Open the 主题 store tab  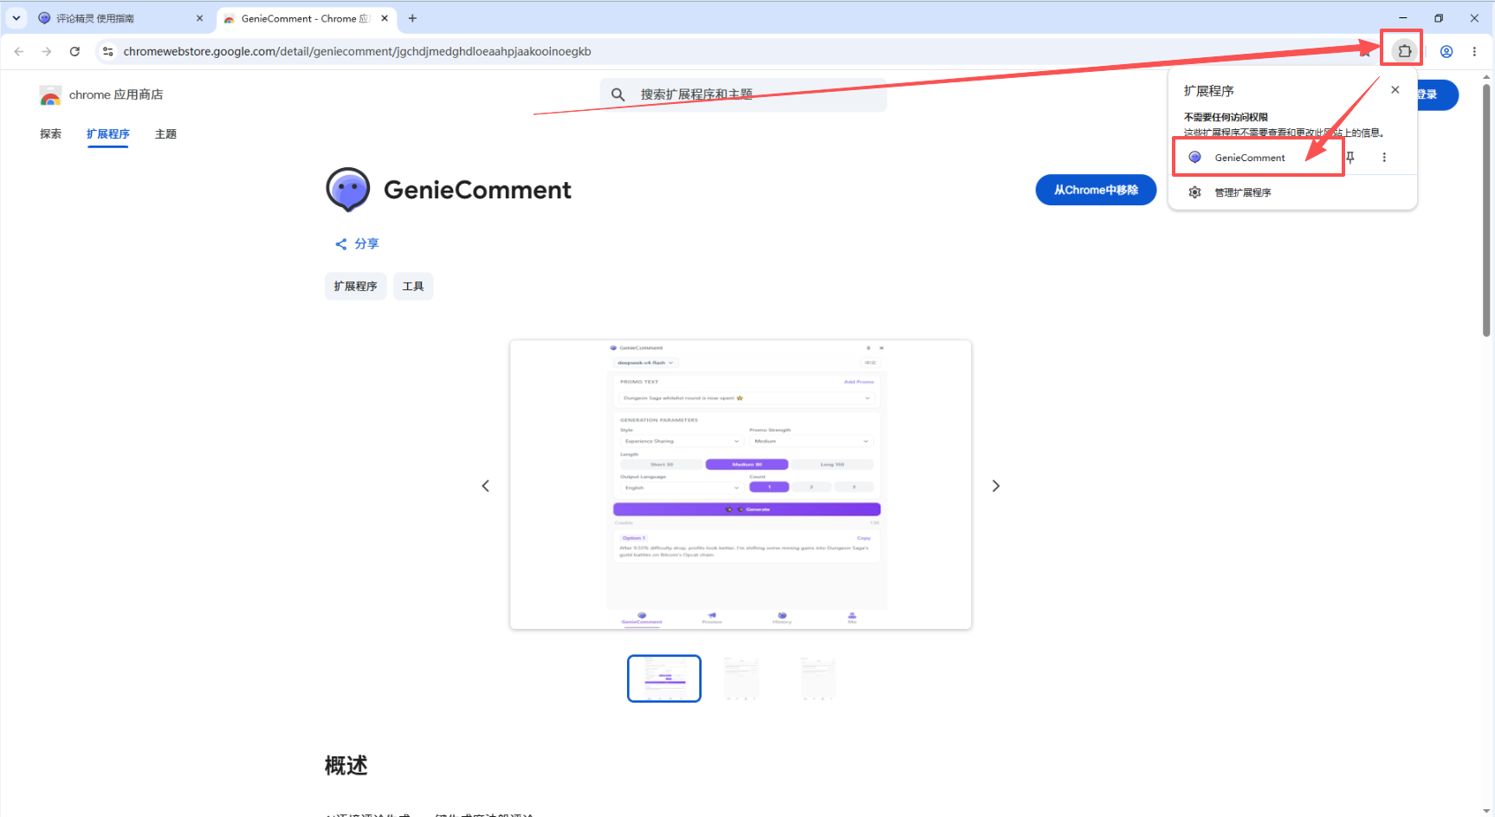coord(165,134)
